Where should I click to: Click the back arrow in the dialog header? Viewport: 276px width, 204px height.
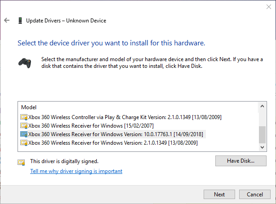click(7, 20)
